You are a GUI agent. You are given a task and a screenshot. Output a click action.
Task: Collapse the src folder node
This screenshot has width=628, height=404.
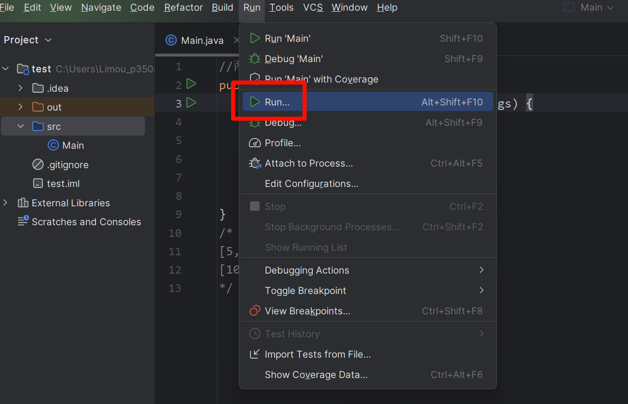(x=20, y=126)
